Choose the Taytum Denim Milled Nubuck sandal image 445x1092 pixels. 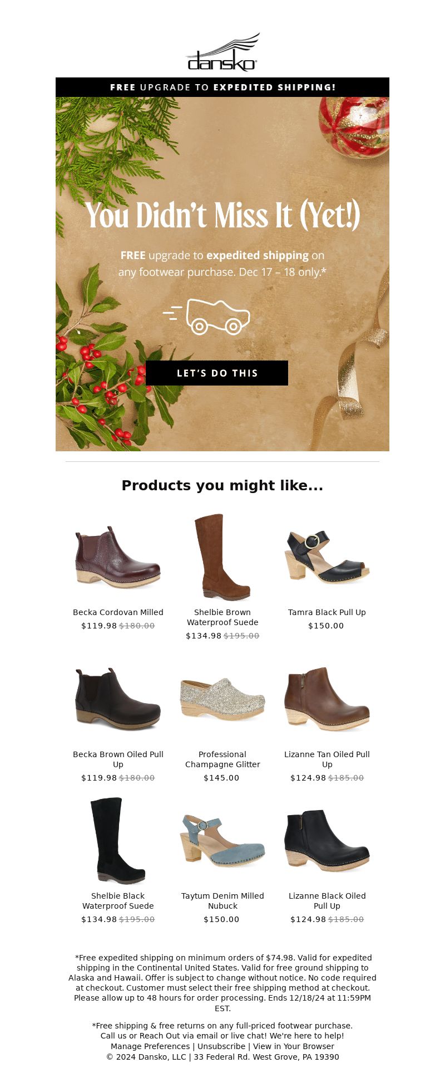pos(222,841)
